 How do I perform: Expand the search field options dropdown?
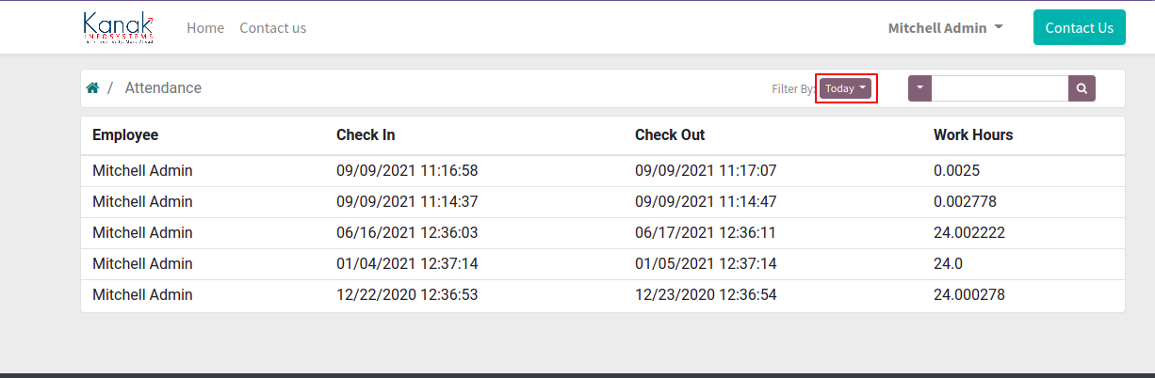click(919, 88)
